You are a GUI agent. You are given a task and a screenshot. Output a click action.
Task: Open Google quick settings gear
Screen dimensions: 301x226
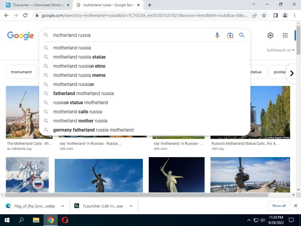[270, 35]
